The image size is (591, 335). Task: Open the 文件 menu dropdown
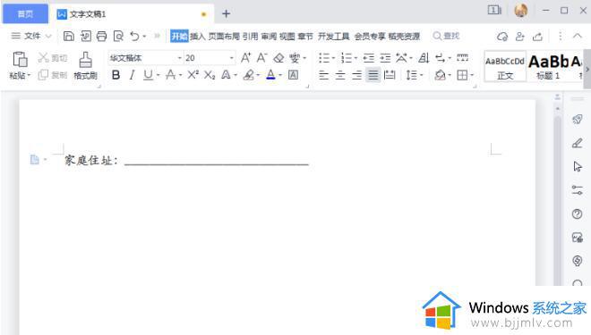click(31, 36)
